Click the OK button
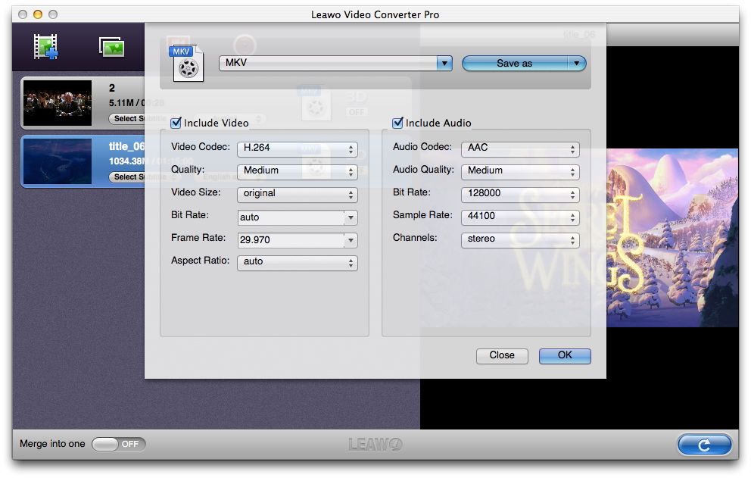The height and width of the screenshot is (478, 751). [x=565, y=356]
